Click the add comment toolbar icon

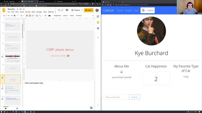click(45, 16)
